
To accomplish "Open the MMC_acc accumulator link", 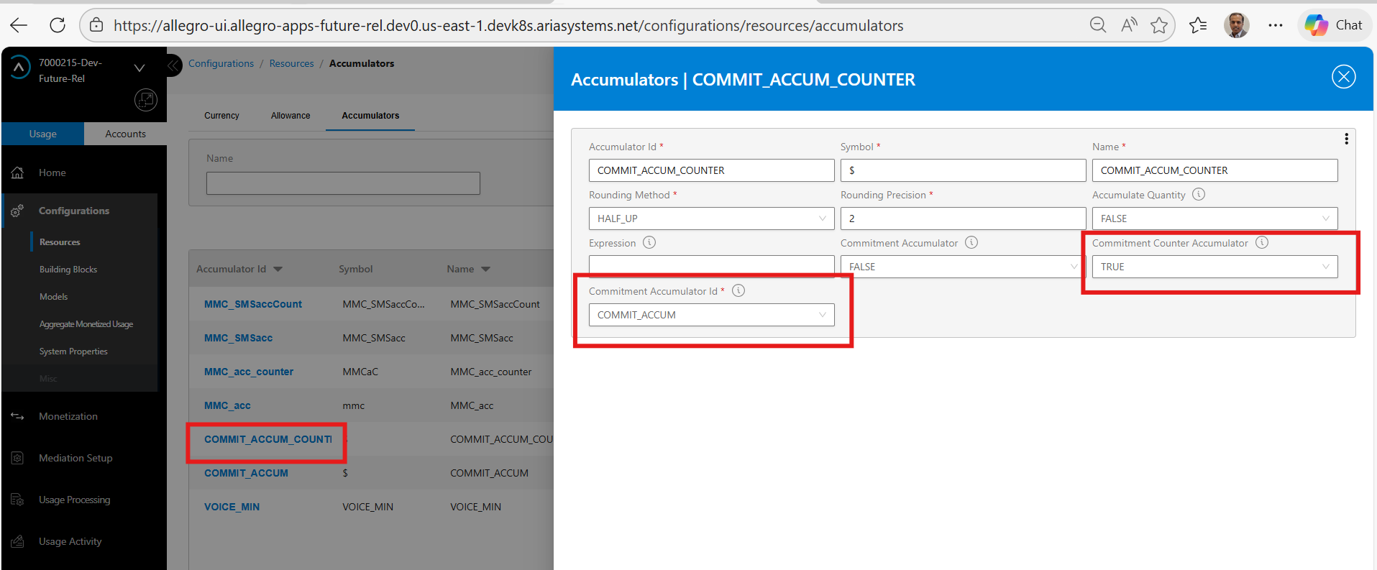I will (227, 405).
